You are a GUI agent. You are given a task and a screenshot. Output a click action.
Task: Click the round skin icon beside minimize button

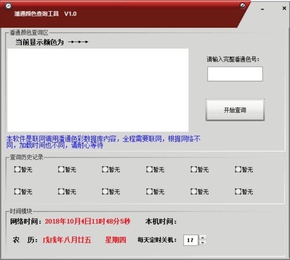coord(243,6)
